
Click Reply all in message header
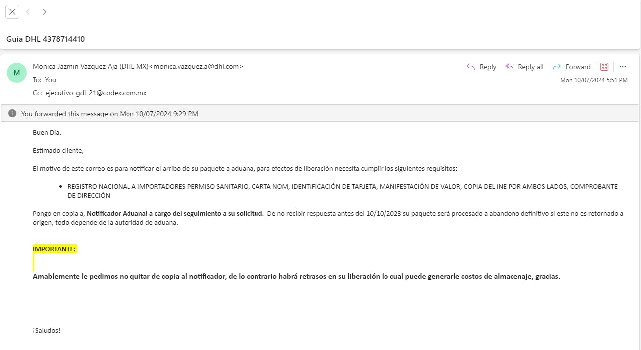click(524, 67)
